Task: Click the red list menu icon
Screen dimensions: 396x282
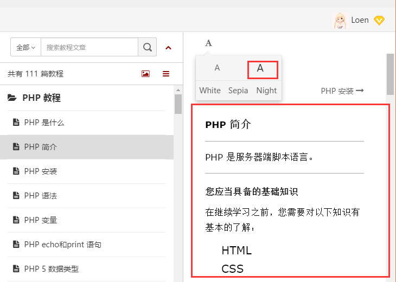Action: tap(166, 74)
